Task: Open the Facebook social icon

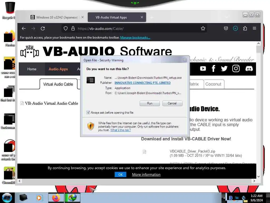Action: 214,68
